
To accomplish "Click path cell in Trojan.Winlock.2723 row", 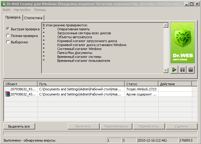I will tap(81, 89).
